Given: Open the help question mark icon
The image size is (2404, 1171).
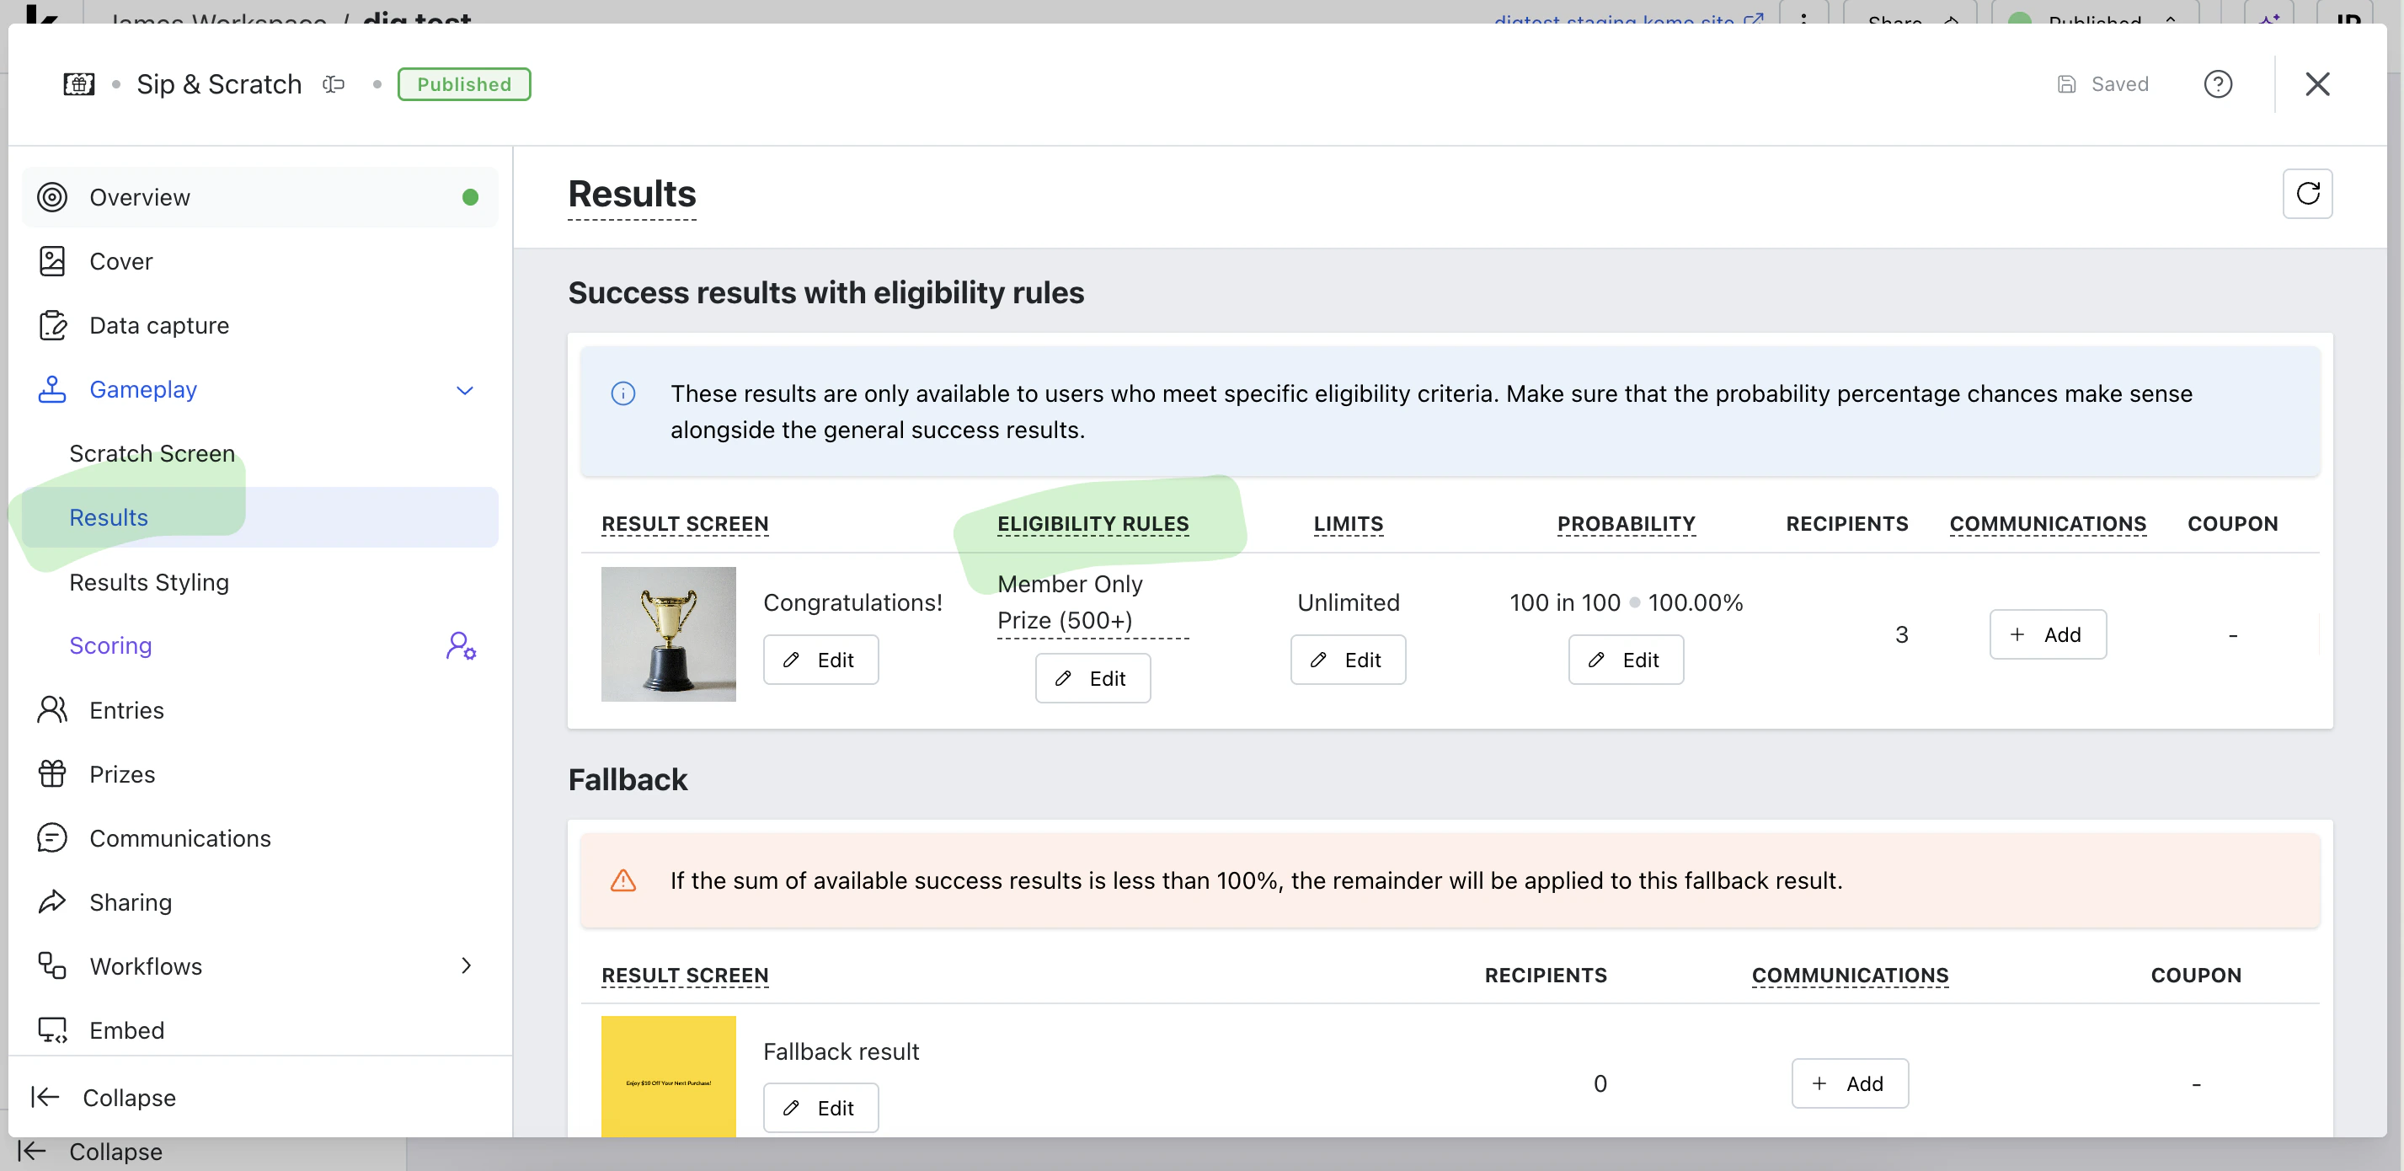Looking at the screenshot, I should 2217,84.
